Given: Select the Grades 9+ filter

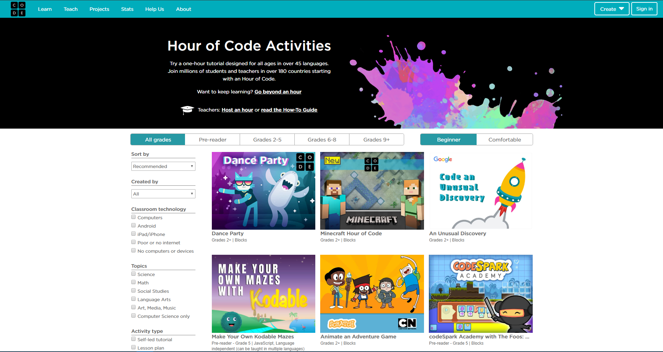Looking at the screenshot, I should pos(377,139).
